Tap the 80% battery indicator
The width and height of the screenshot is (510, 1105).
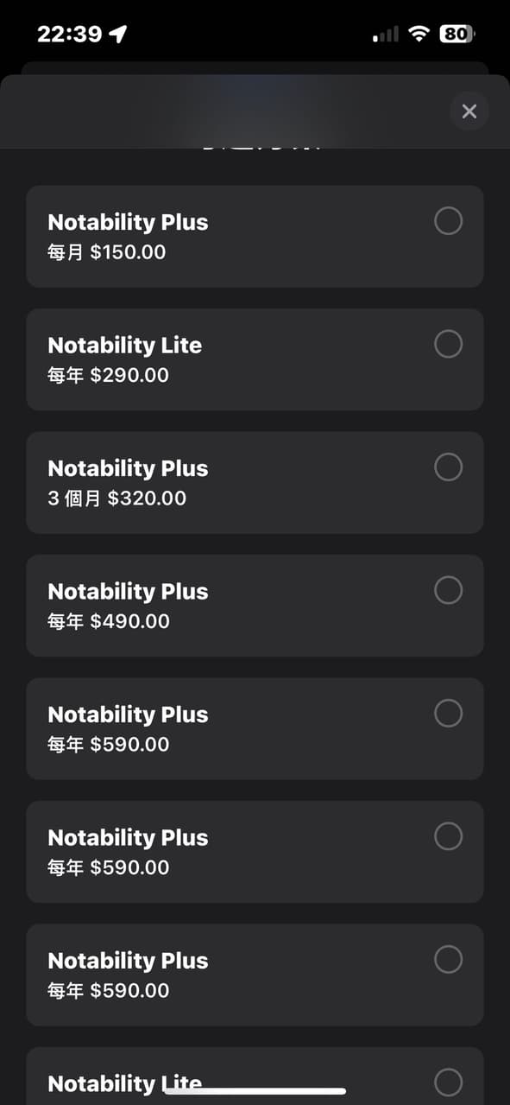point(456,33)
